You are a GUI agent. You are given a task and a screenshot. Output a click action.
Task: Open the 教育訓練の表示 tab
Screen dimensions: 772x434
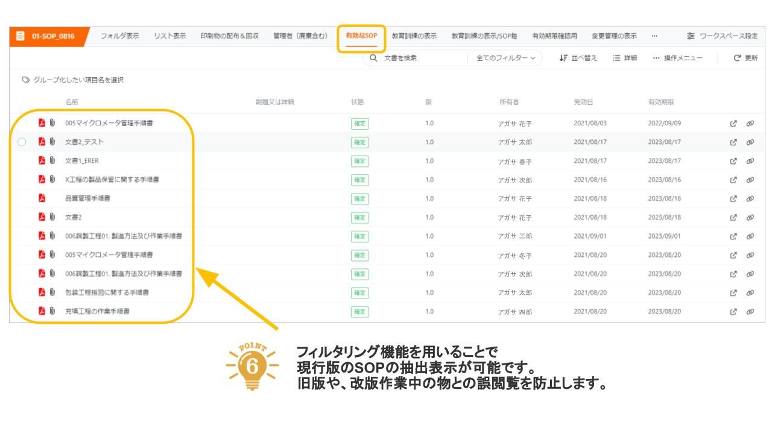pyautogui.click(x=414, y=36)
